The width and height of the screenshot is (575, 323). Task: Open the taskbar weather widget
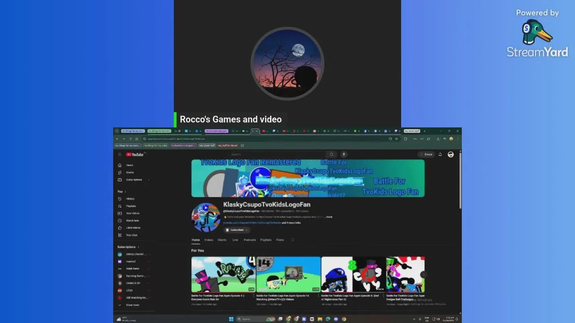(126, 319)
